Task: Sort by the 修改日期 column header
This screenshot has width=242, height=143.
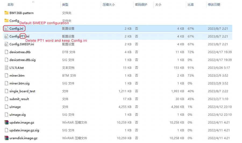Action: point(214,5)
